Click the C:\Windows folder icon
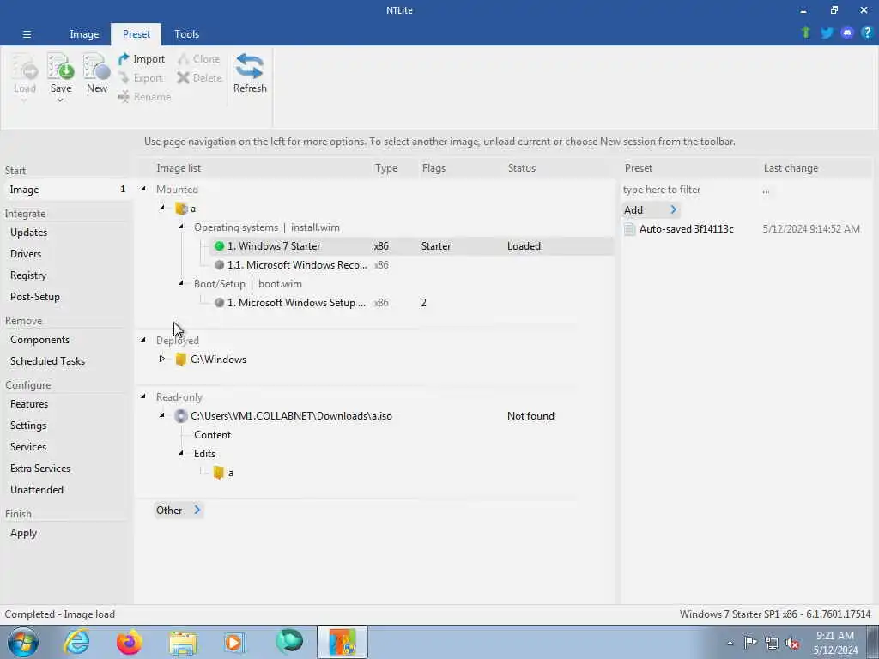The width and height of the screenshot is (879, 659). pyautogui.click(x=180, y=360)
